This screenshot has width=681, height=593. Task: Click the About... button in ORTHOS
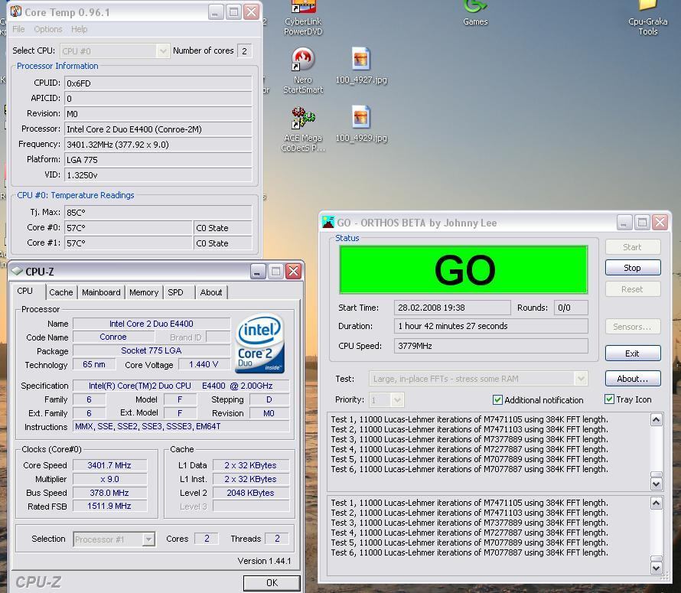pyautogui.click(x=633, y=379)
